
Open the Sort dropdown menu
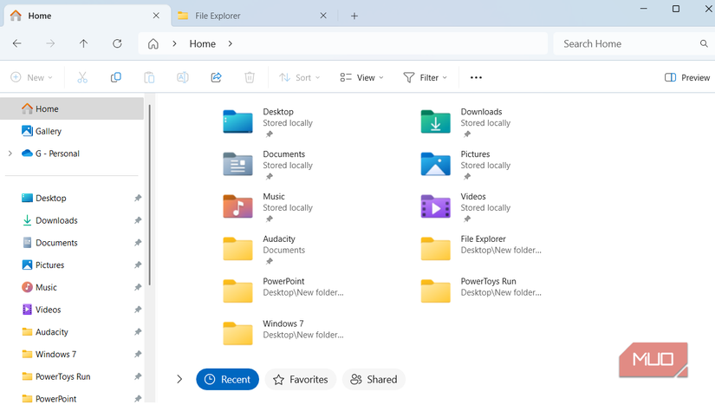pyautogui.click(x=300, y=77)
